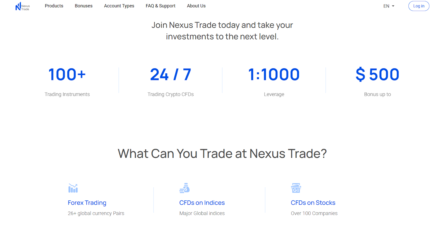Expand the EN language dropdown arrow

(x=393, y=6)
